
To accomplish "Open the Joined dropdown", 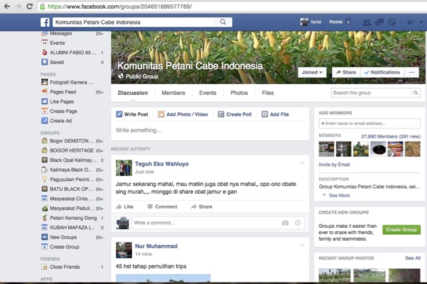I will 312,72.
